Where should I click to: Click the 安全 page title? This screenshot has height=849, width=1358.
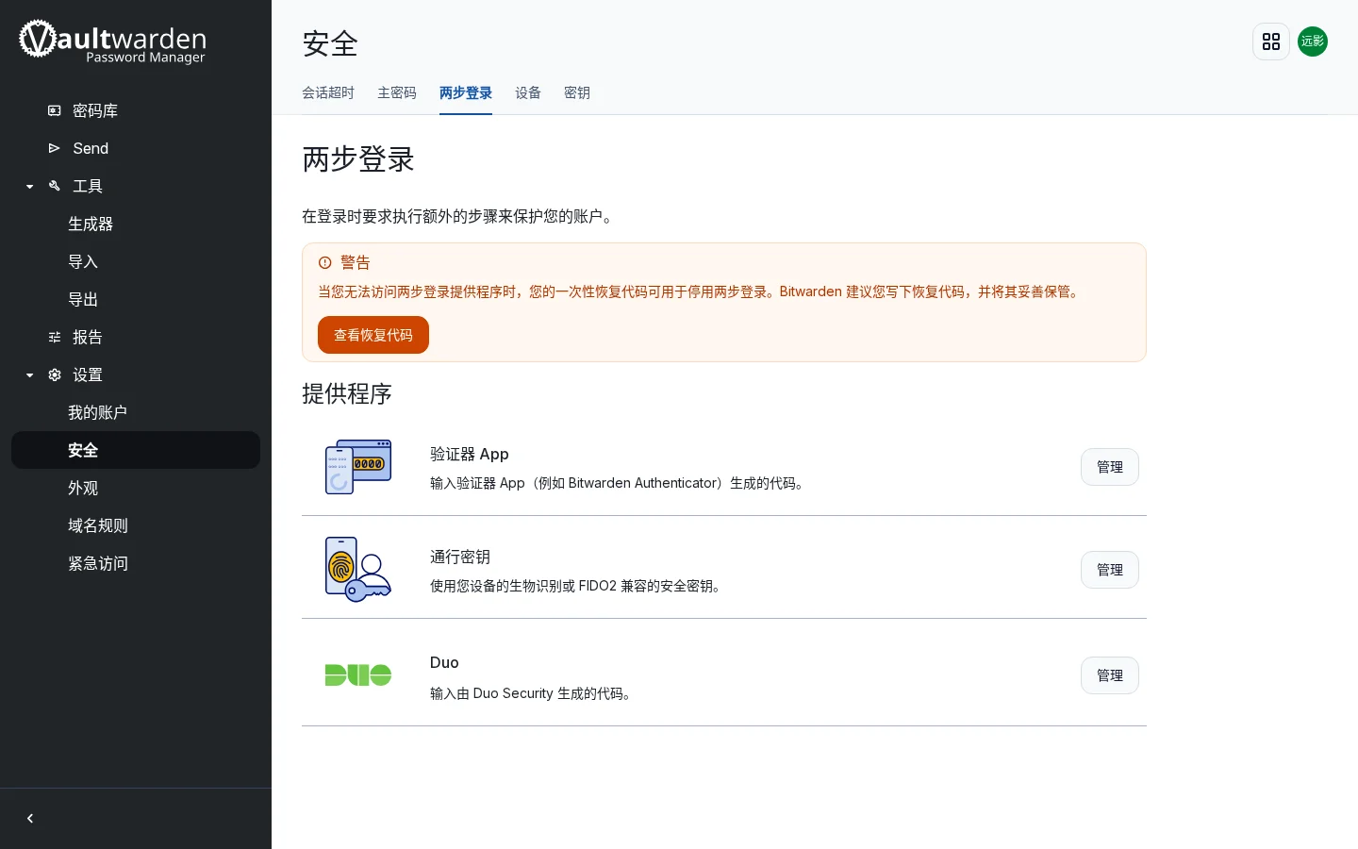[x=330, y=43]
